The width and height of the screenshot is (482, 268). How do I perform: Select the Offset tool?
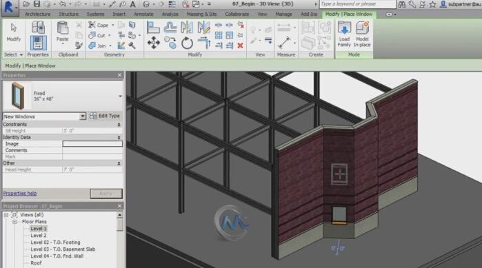(170, 28)
